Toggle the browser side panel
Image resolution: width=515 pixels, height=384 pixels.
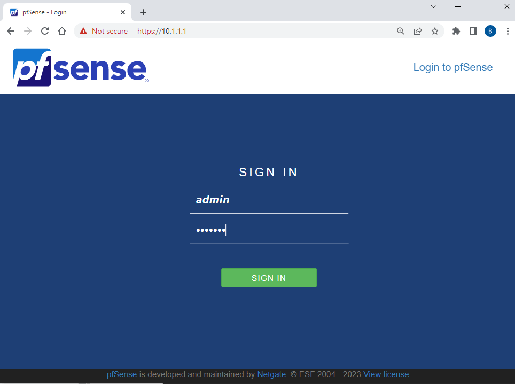(473, 31)
